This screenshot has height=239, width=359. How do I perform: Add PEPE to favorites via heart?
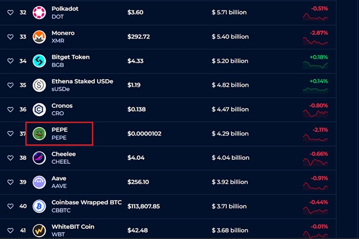coord(10,133)
